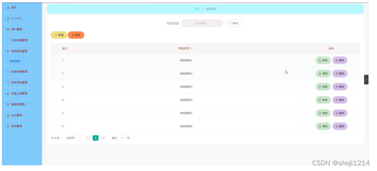Click the 论坛管理 sidebar icon
The image size is (377, 171).
(8, 116)
